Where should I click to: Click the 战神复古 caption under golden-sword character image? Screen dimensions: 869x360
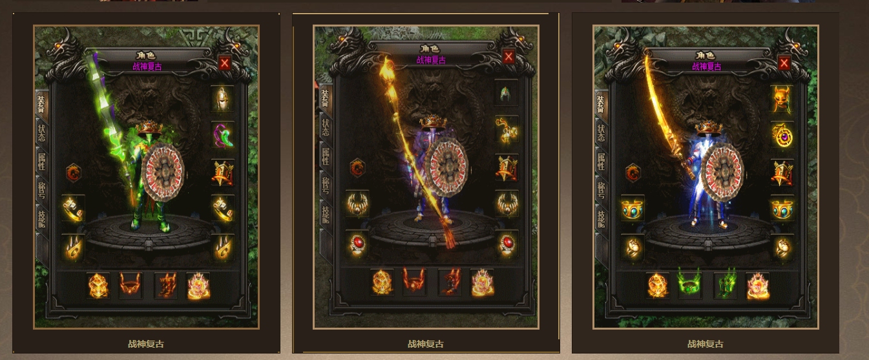706,344
